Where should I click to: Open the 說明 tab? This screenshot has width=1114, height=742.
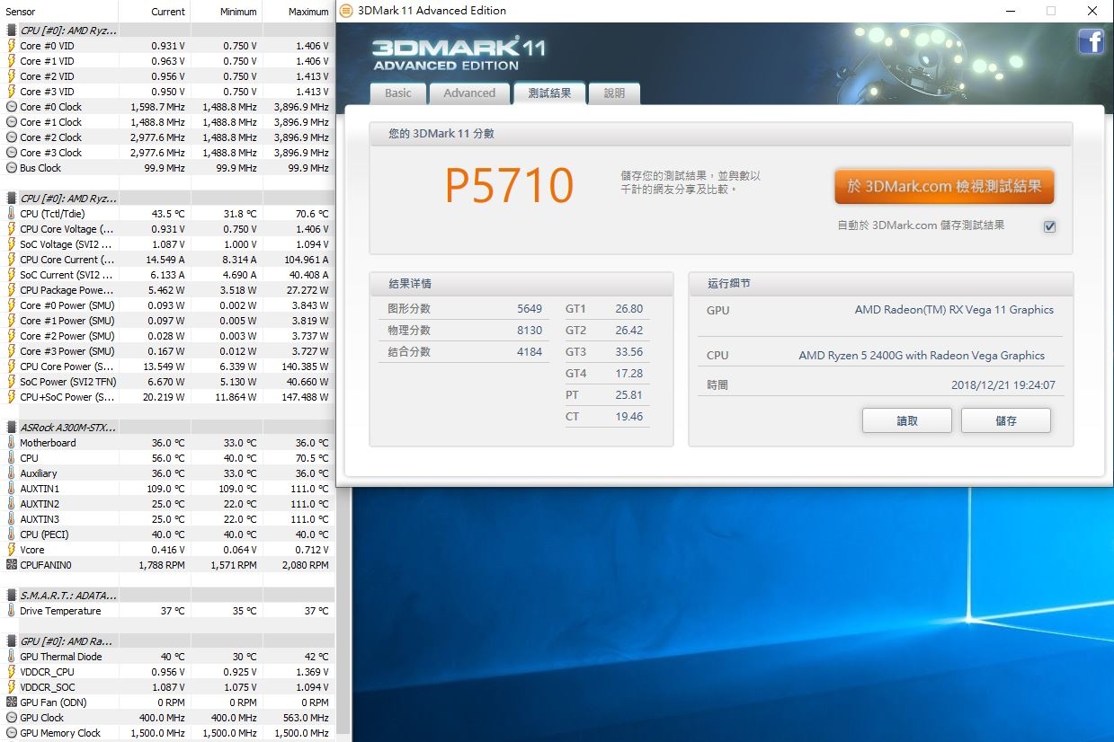pos(614,93)
